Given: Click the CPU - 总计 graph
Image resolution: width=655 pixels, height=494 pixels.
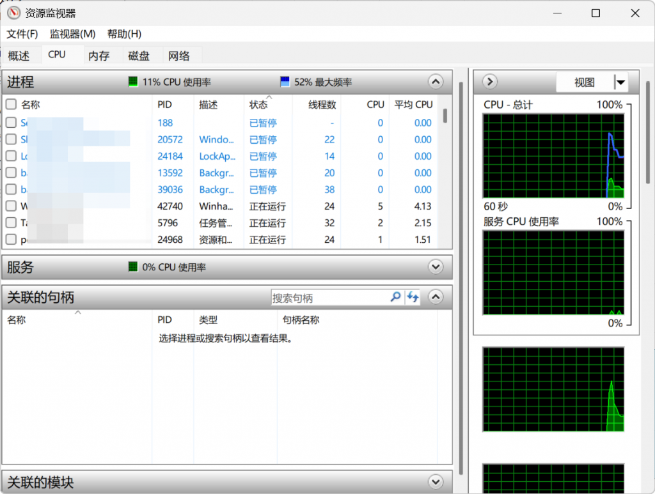Looking at the screenshot, I should [x=553, y=156].
